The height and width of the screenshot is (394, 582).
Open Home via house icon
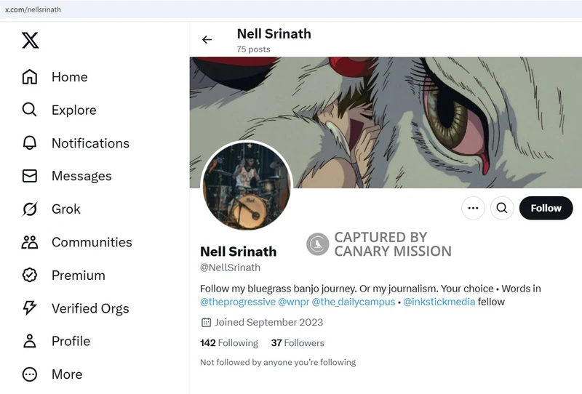[x=30, y=77]
